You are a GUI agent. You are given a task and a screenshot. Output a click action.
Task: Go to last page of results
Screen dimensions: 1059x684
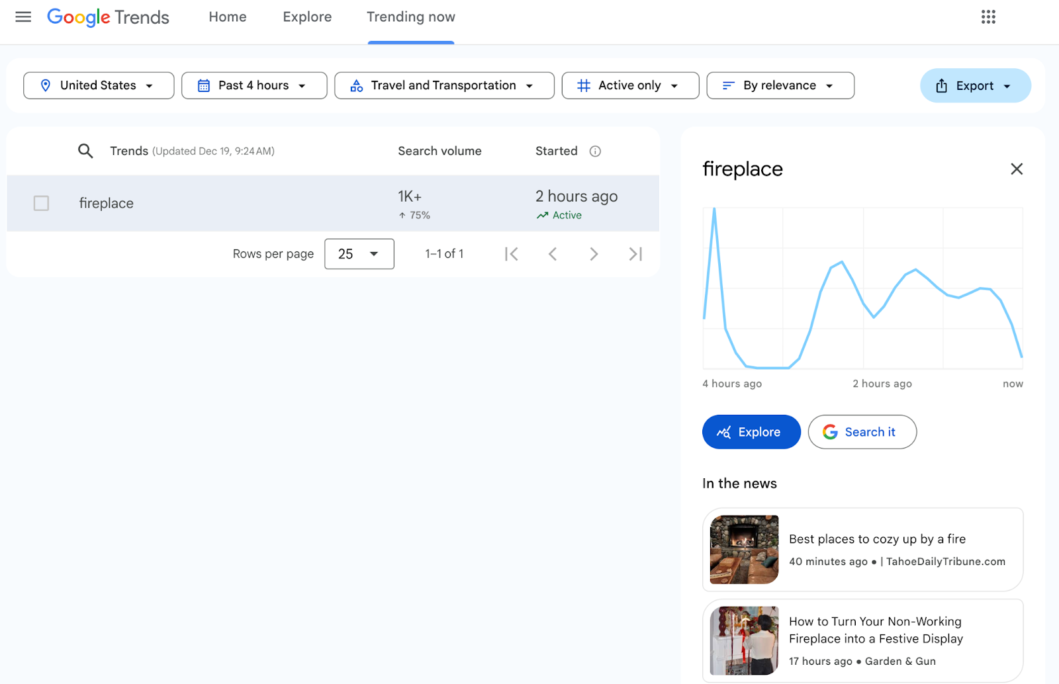[x=635, y=254]
